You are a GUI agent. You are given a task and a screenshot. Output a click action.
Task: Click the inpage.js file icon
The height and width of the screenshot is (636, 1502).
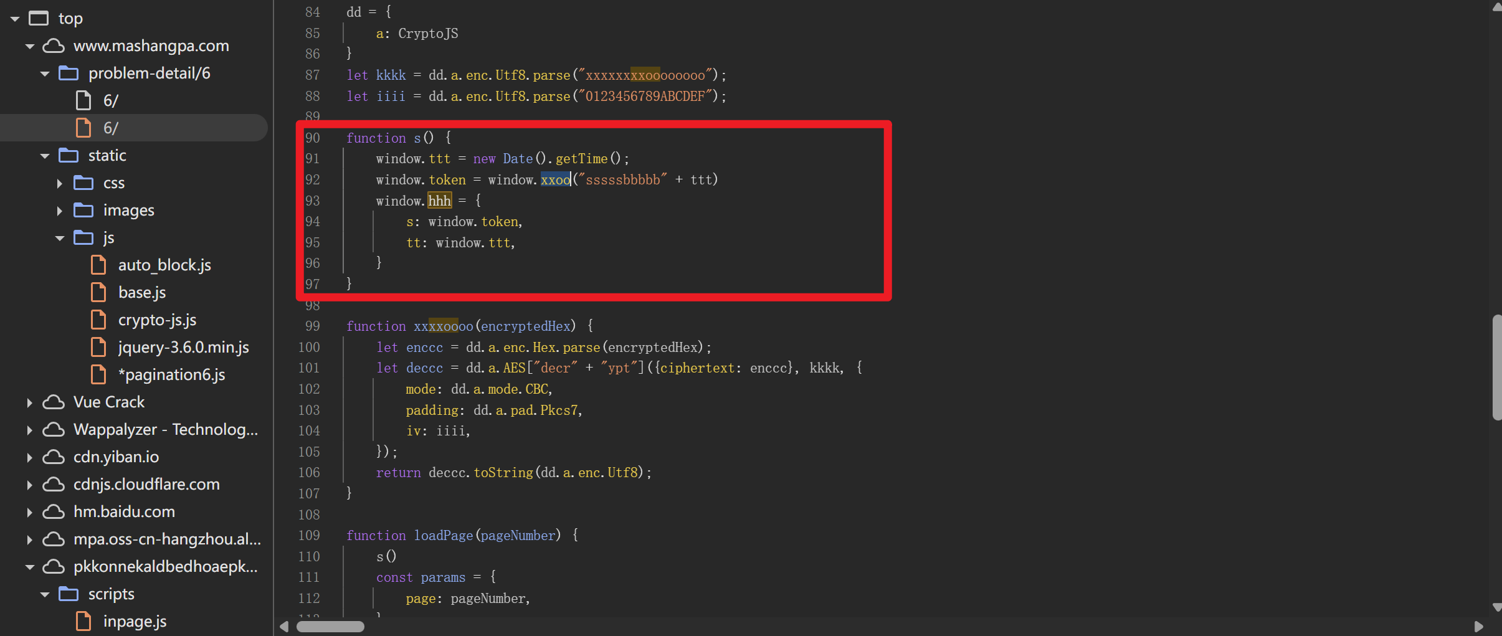pos(83,621)
